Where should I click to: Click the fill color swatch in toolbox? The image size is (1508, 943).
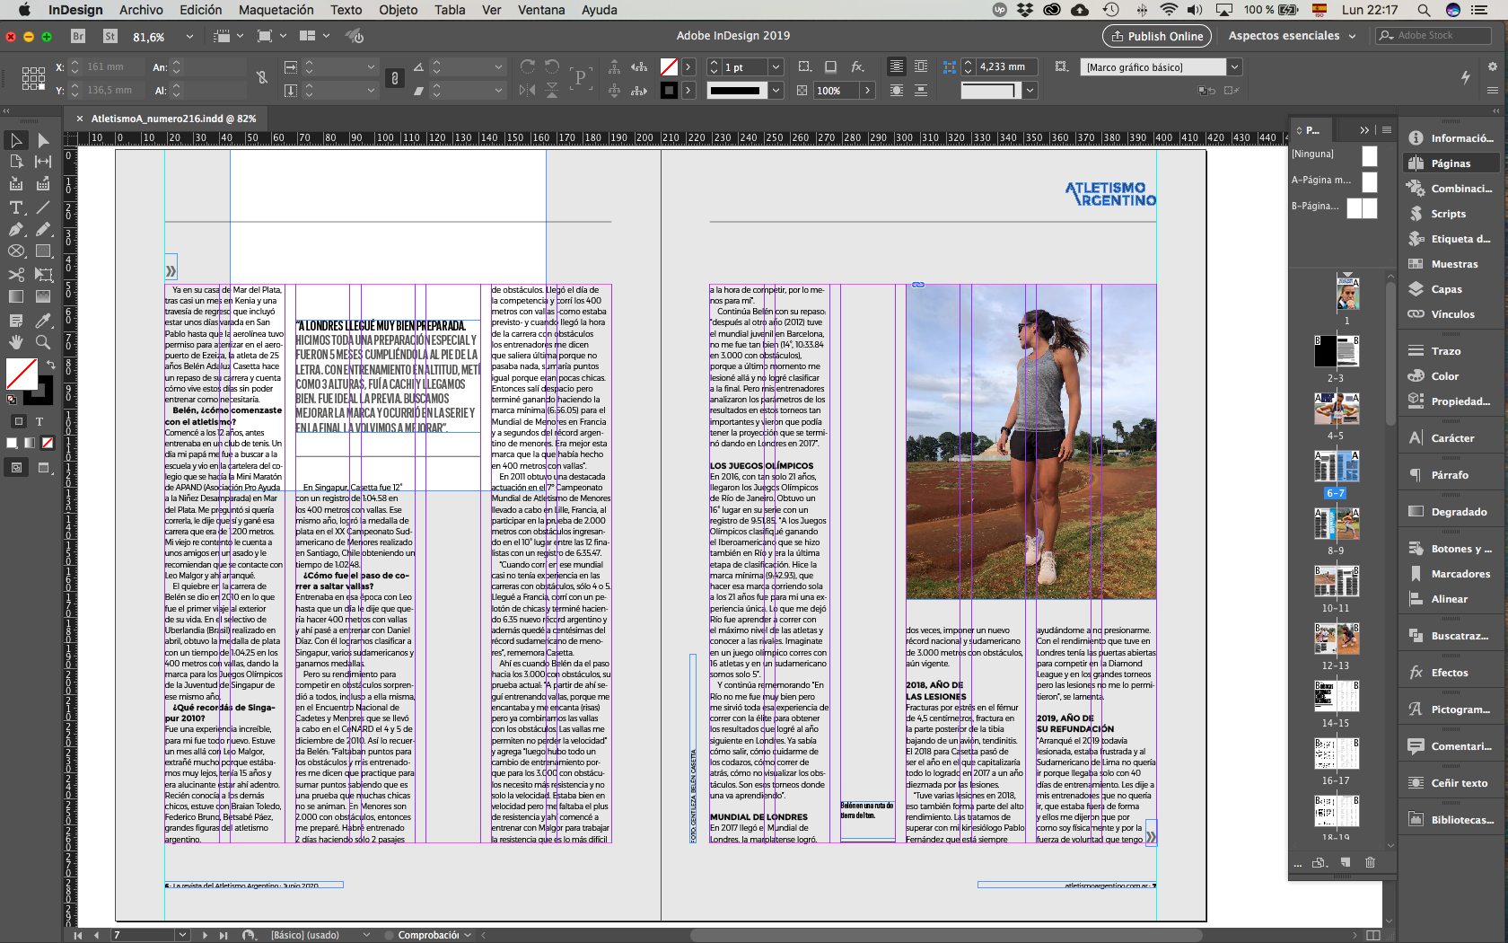[22, 373]
